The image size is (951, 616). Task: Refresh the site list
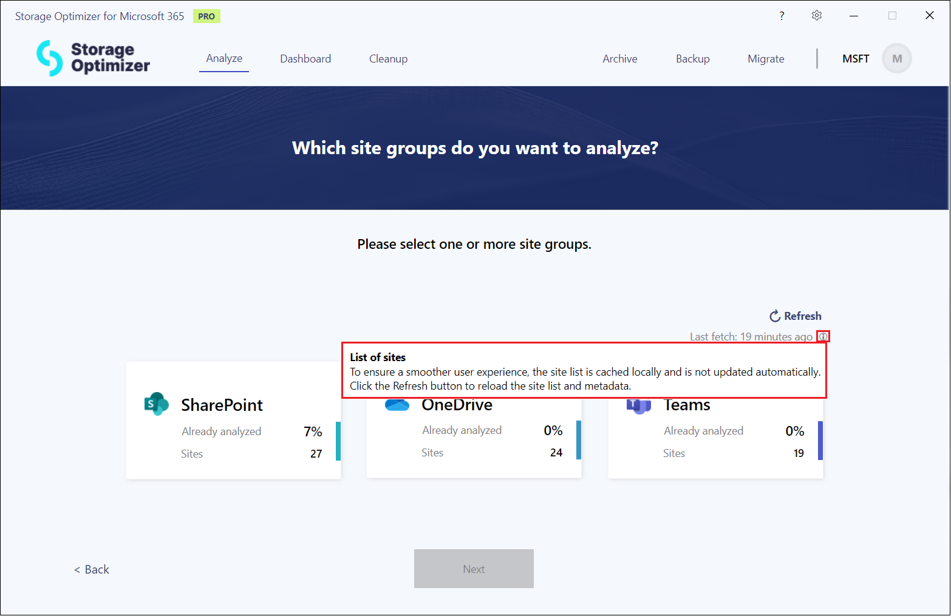click(795, 316)
